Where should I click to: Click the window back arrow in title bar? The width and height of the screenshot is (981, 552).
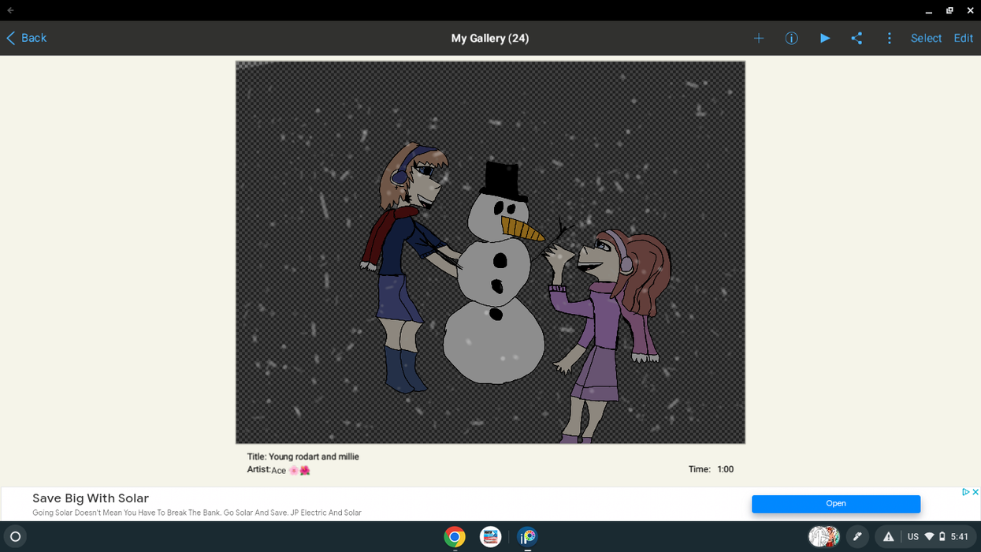tap(10, 10)
